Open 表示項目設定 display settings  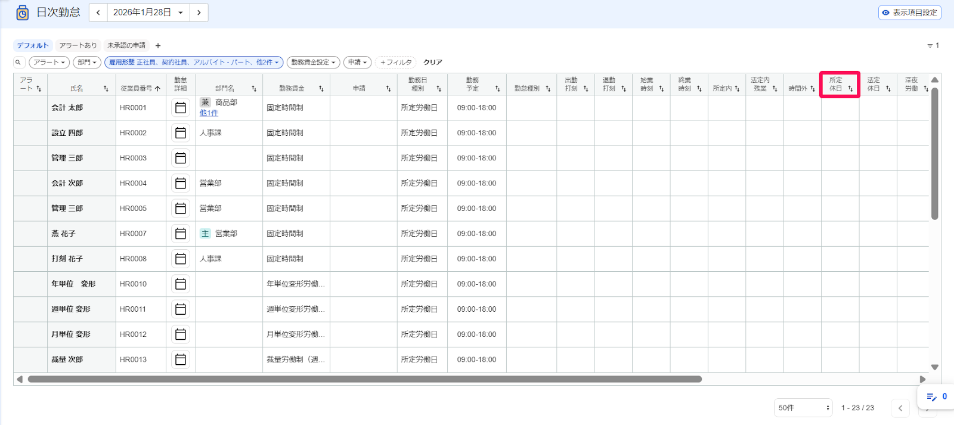[910, 13]
